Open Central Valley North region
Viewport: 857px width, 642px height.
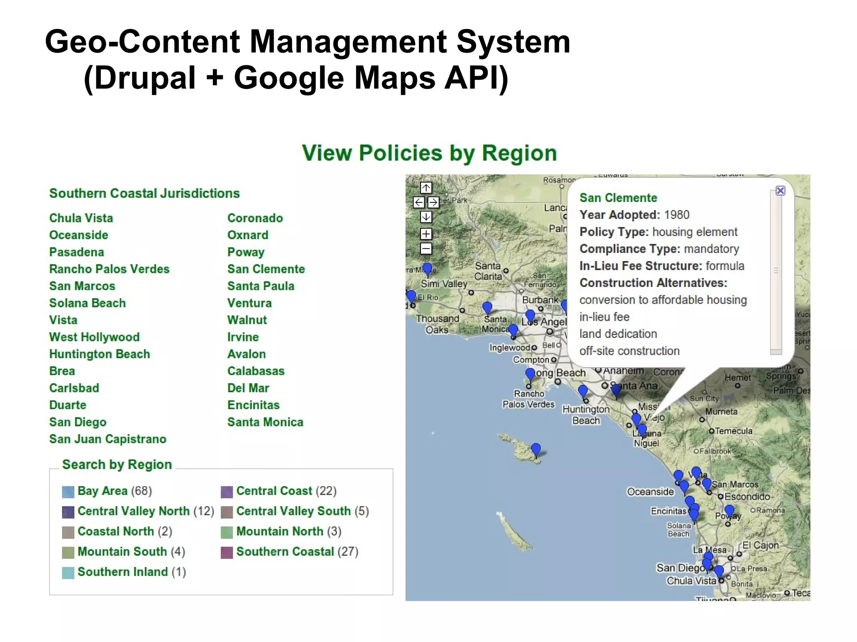coord(133,511)
